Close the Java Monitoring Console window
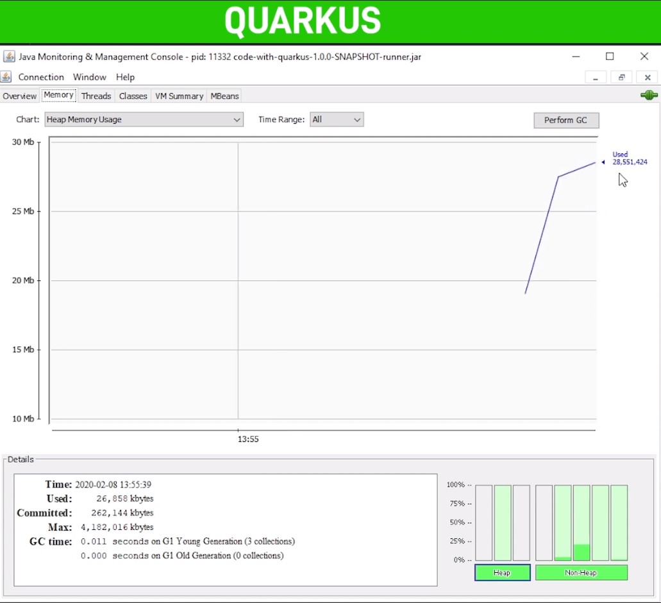 click(x=644, y=56)
